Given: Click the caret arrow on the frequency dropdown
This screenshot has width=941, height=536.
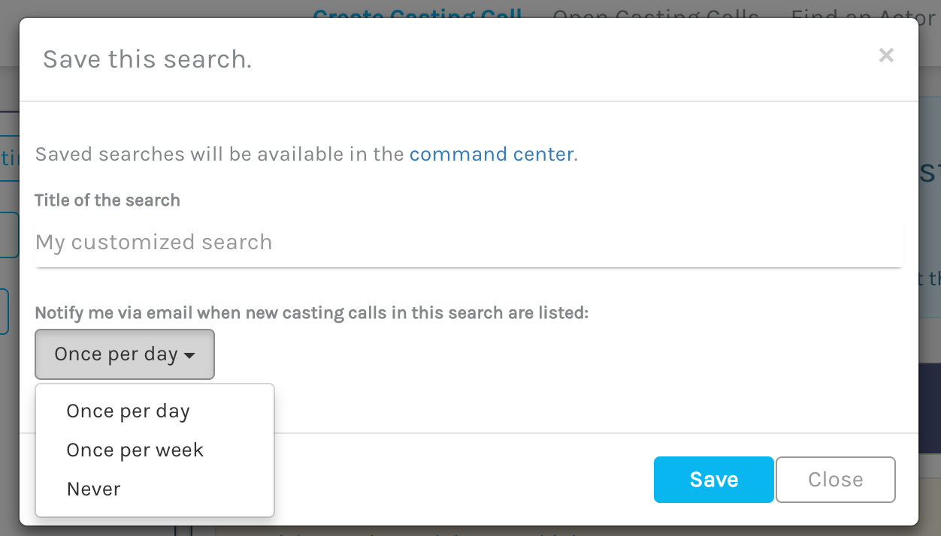Looking at the screenshot, I should (x=191, y=354).
